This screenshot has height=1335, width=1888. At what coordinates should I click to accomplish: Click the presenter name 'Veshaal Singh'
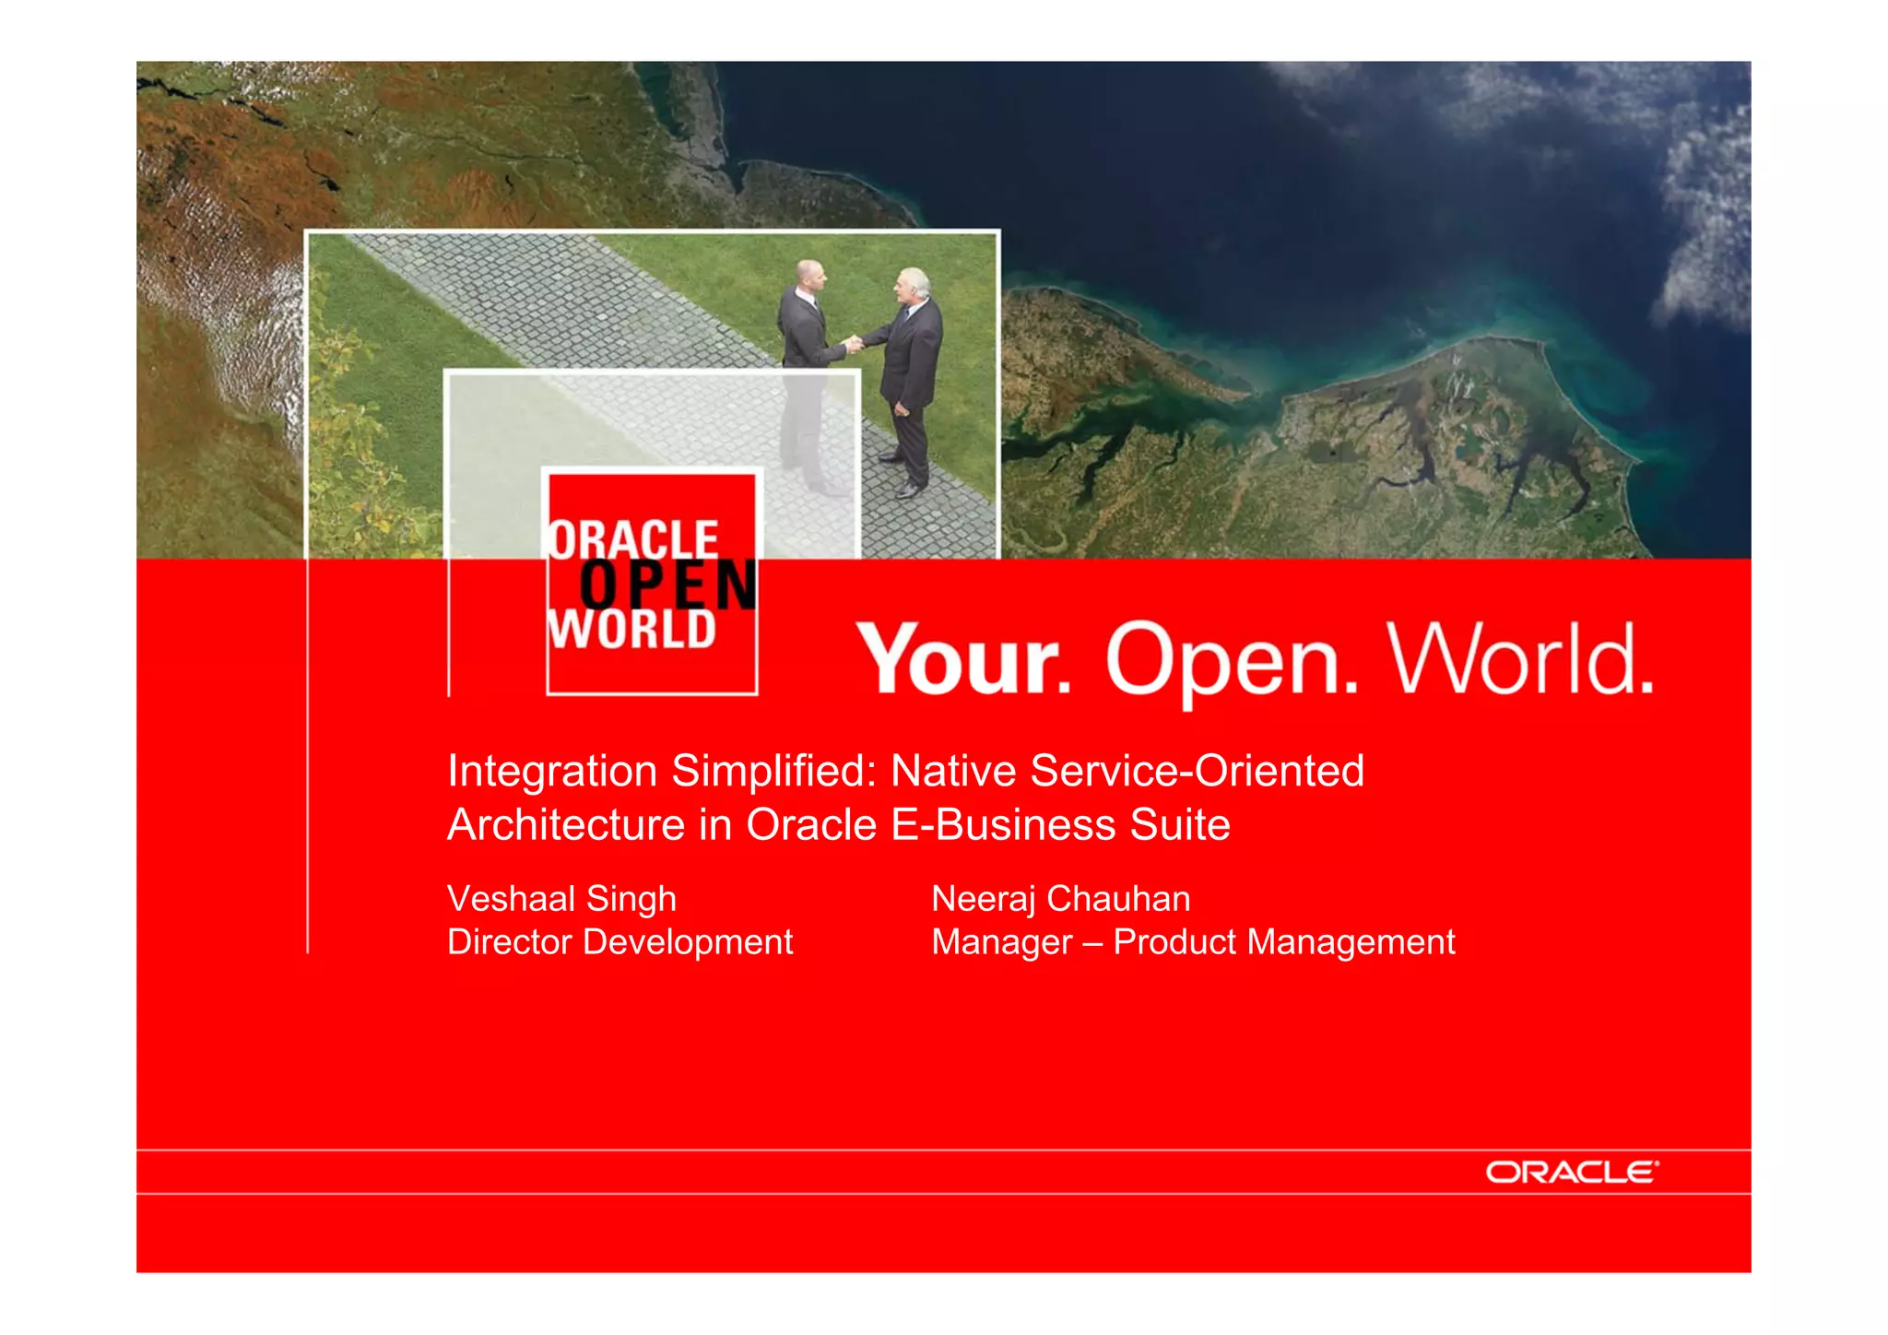coord(561,899)
